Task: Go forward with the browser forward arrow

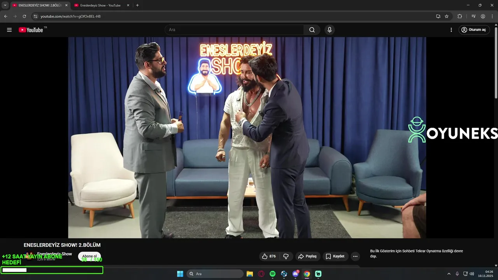Action: pos(15,16)
